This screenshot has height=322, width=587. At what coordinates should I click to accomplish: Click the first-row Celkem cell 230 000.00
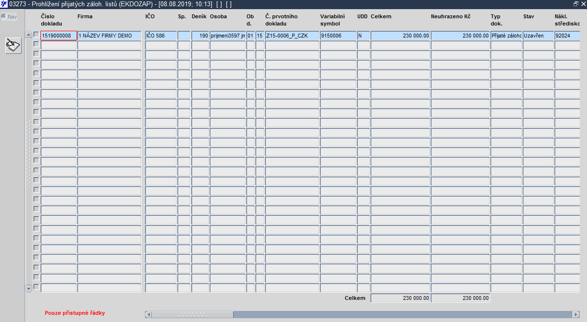pyautogui.click(x=400, y=36)
